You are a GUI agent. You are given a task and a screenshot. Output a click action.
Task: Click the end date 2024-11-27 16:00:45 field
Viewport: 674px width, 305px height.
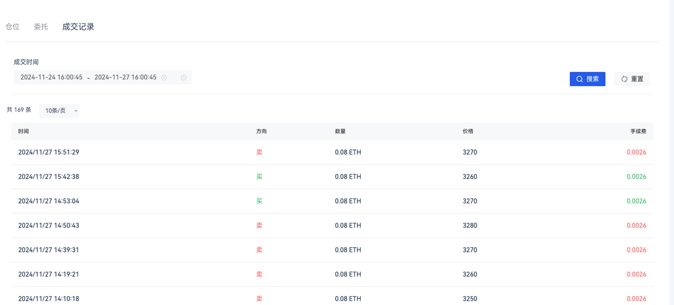(125, 77)
